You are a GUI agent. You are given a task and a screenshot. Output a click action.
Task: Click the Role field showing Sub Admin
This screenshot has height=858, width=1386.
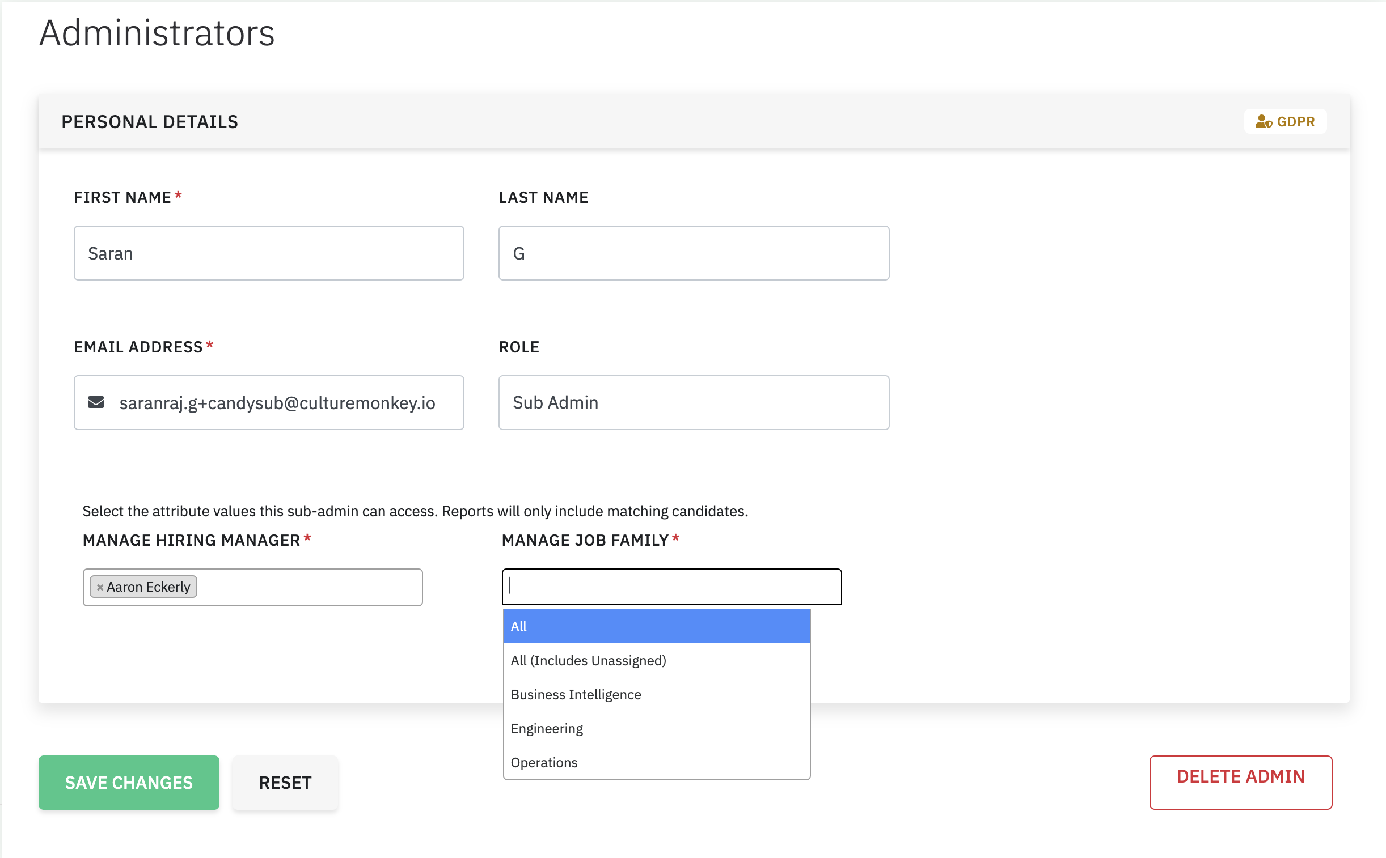click(x=694, y=402)
